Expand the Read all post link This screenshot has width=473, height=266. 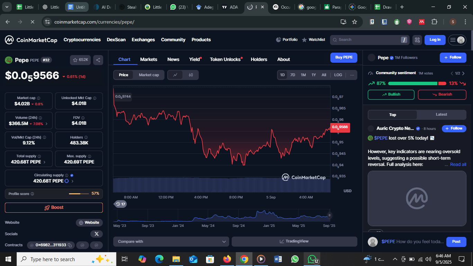coord(458,165)
